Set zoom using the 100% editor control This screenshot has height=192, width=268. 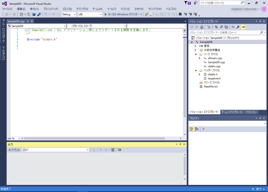[x=13, y=138]
